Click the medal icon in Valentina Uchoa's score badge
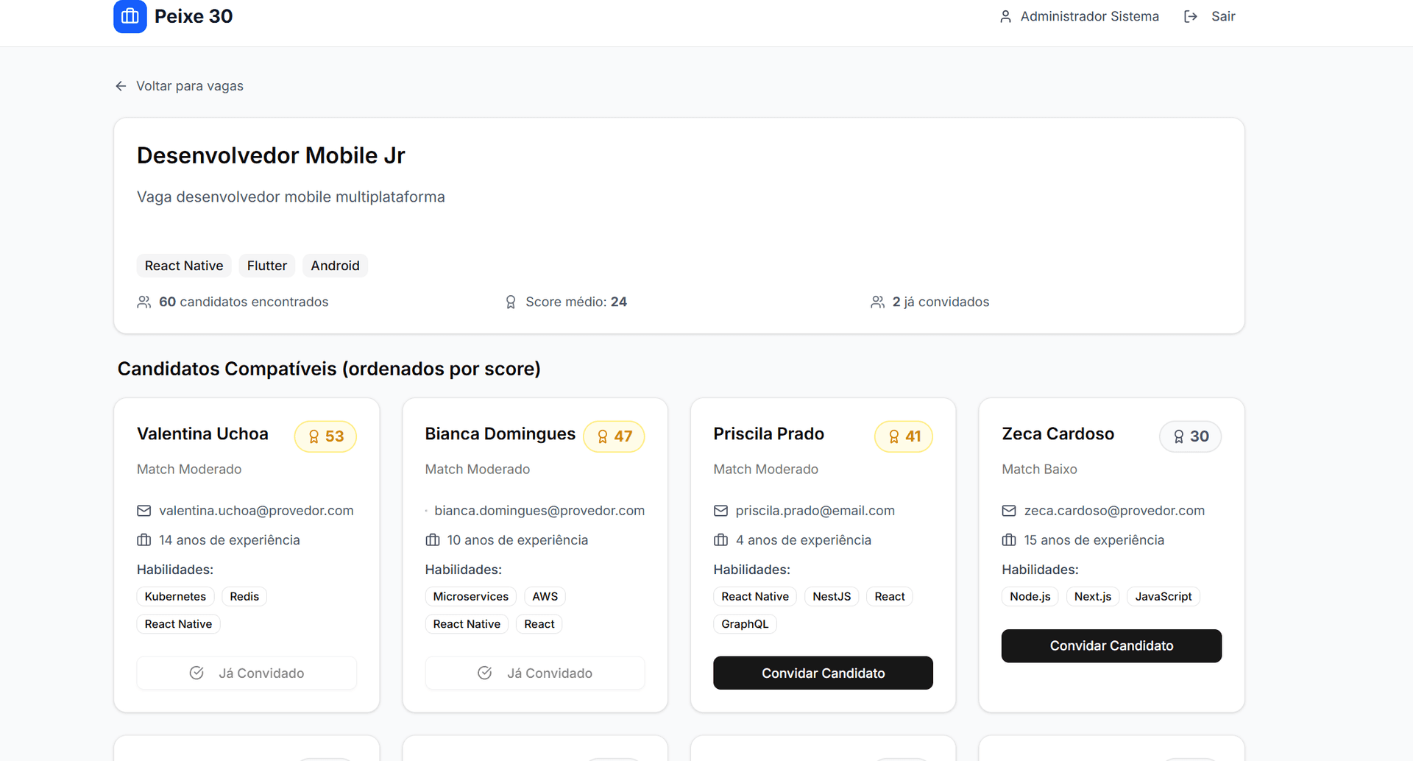Screen dimensions: 1413x761 (x=314, y=436)
